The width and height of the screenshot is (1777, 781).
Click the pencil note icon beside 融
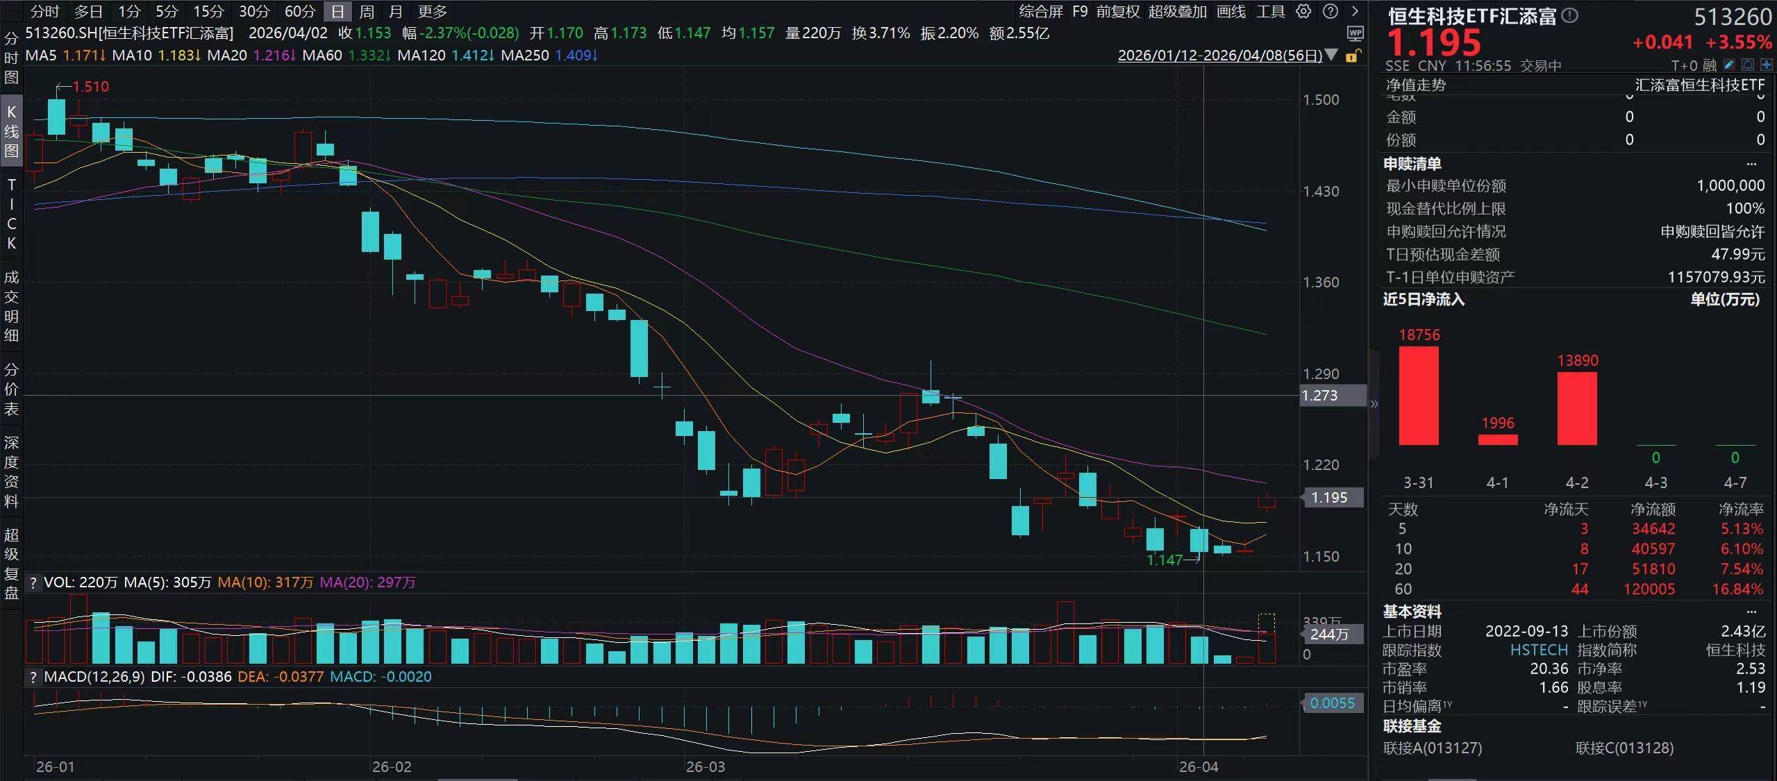tap(1729, 65)
